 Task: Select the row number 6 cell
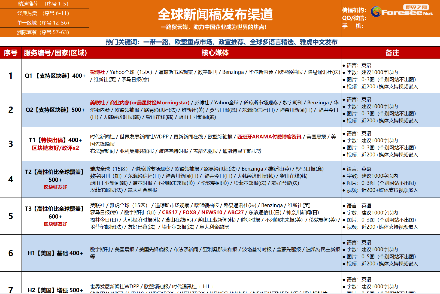[11, 253]
